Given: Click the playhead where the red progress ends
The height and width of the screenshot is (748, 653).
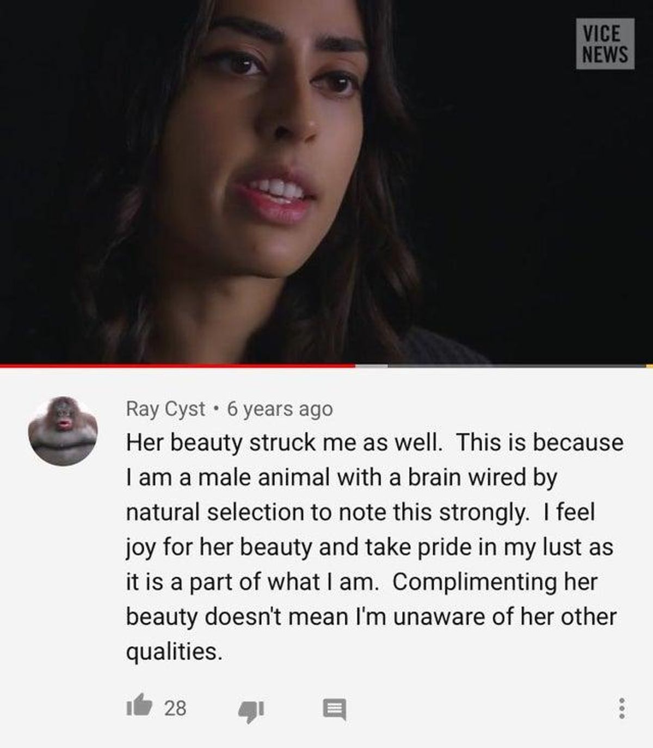Looking at the screenshot, I should point(355,366).
